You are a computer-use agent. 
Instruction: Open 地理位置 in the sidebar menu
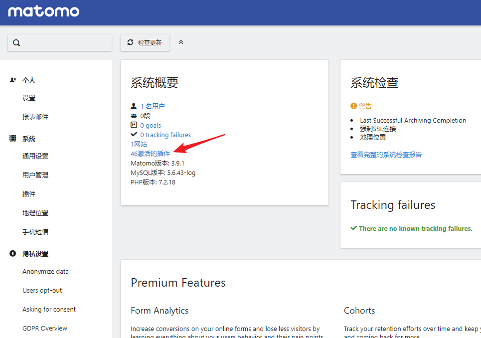pos(35,213)
